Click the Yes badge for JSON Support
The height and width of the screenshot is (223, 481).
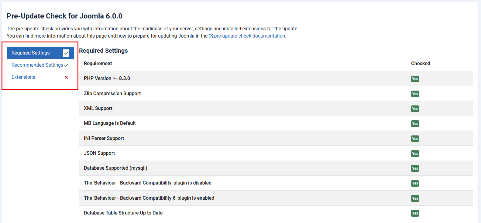tap(415, 153)
